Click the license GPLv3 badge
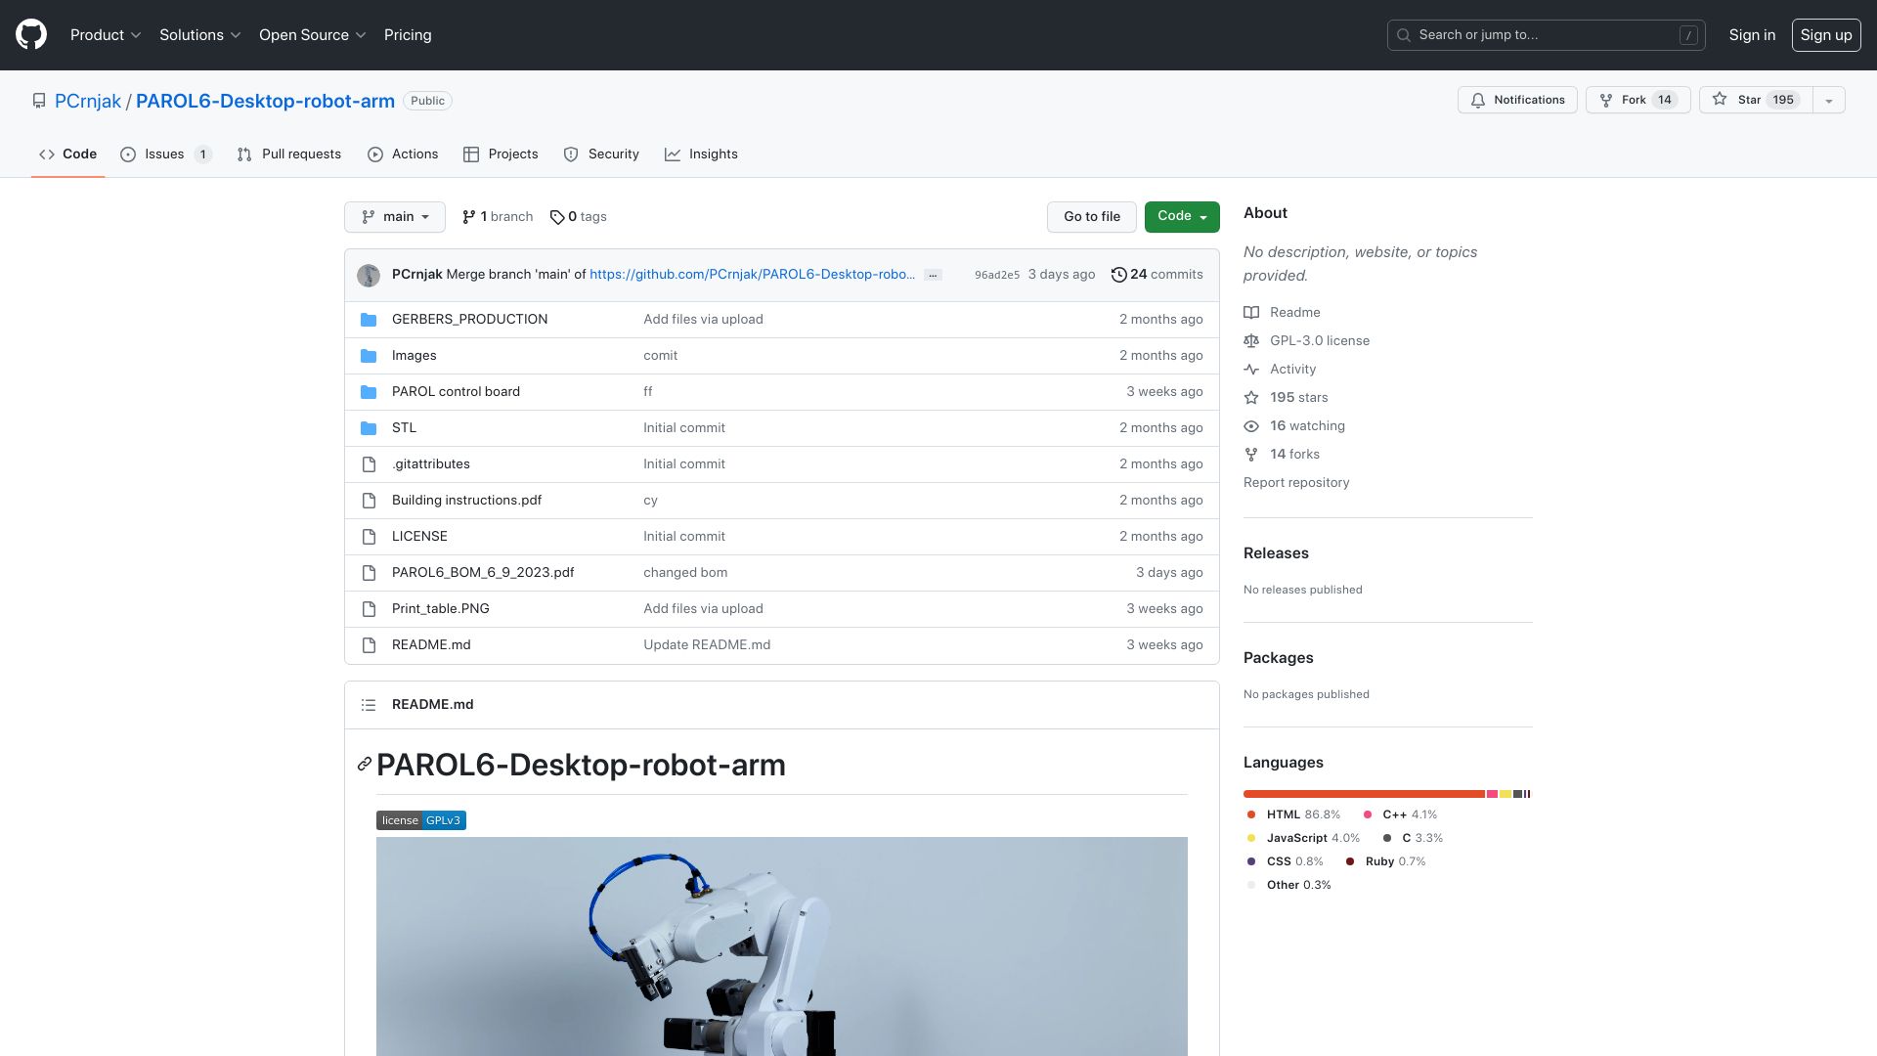Image resolution: width=1877 pixels, height=1056 pixels. [x=421, y=820]
